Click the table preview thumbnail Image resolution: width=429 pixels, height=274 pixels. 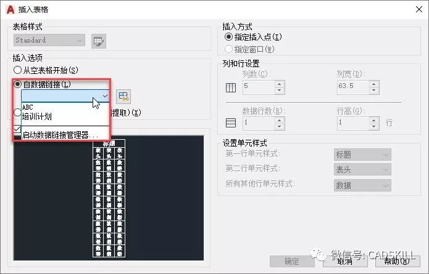109,198
